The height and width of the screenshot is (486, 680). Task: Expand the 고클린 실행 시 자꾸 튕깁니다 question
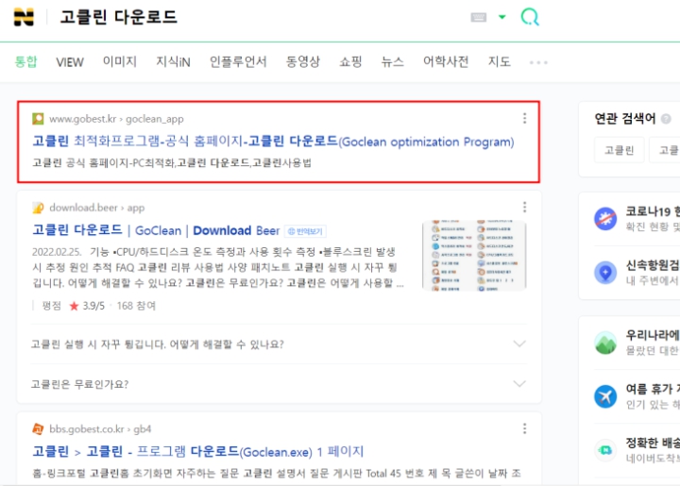[279, 344]
